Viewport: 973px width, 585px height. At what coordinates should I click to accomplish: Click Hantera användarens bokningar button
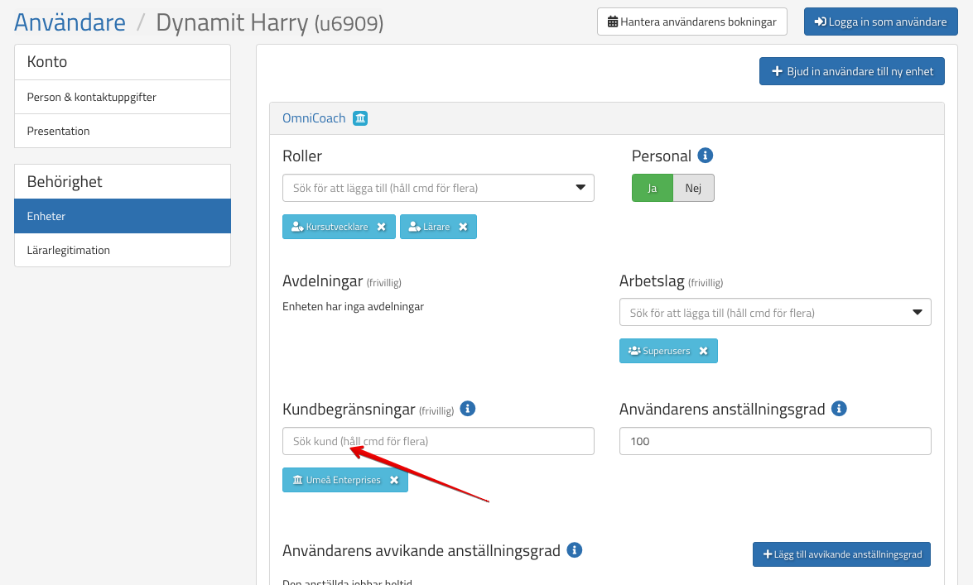pos(691,22)
